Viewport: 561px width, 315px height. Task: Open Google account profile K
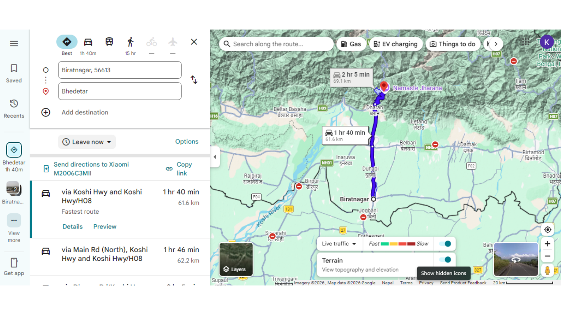[547, 42]
